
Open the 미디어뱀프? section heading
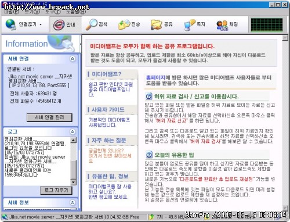click(x=107, y=74)
